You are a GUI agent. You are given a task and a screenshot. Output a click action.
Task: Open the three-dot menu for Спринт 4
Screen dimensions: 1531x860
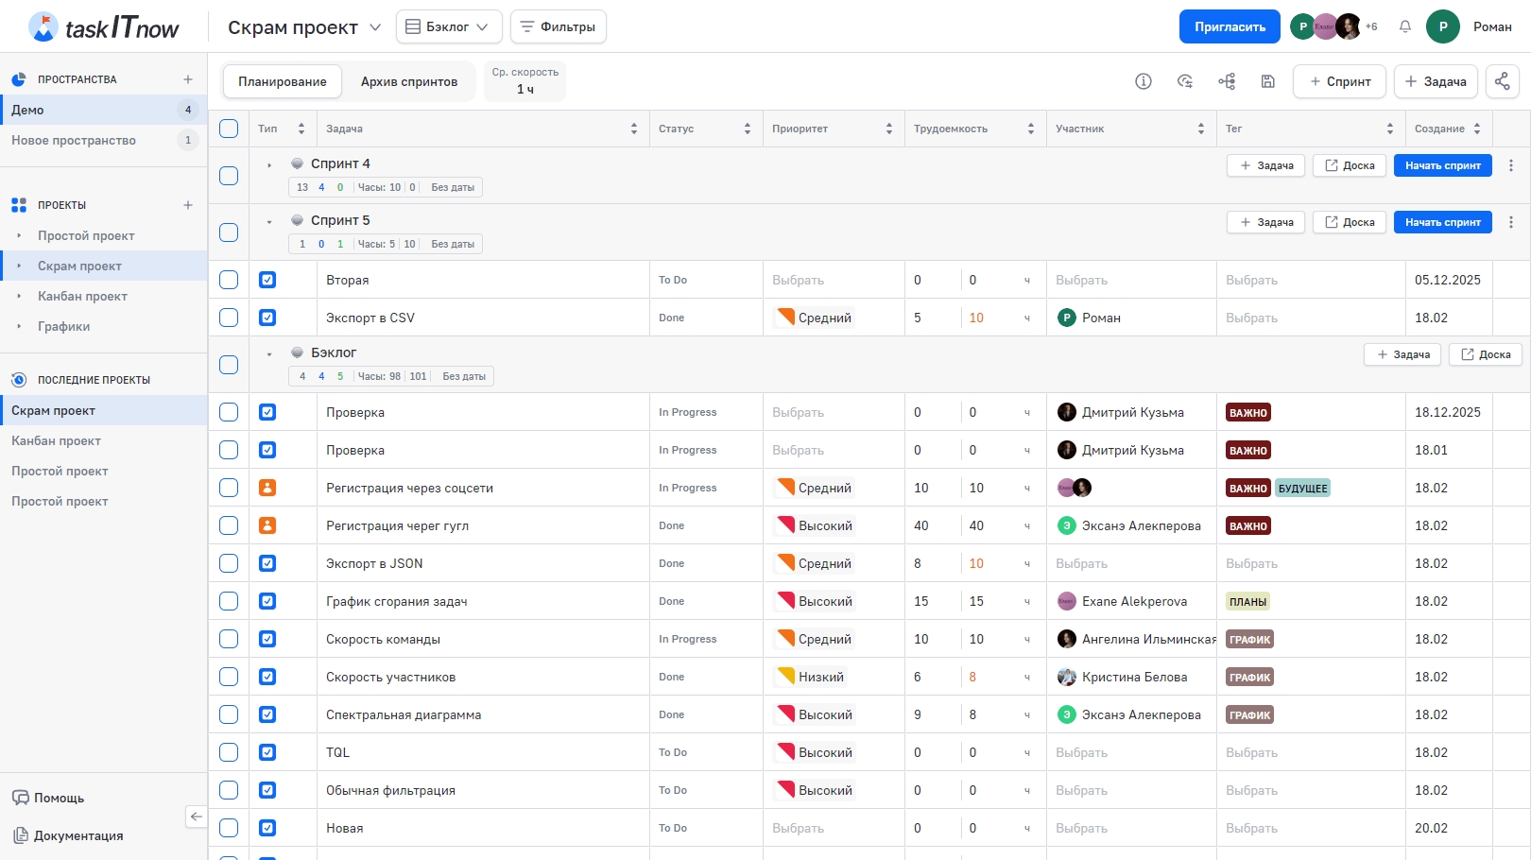point(1511,165)
